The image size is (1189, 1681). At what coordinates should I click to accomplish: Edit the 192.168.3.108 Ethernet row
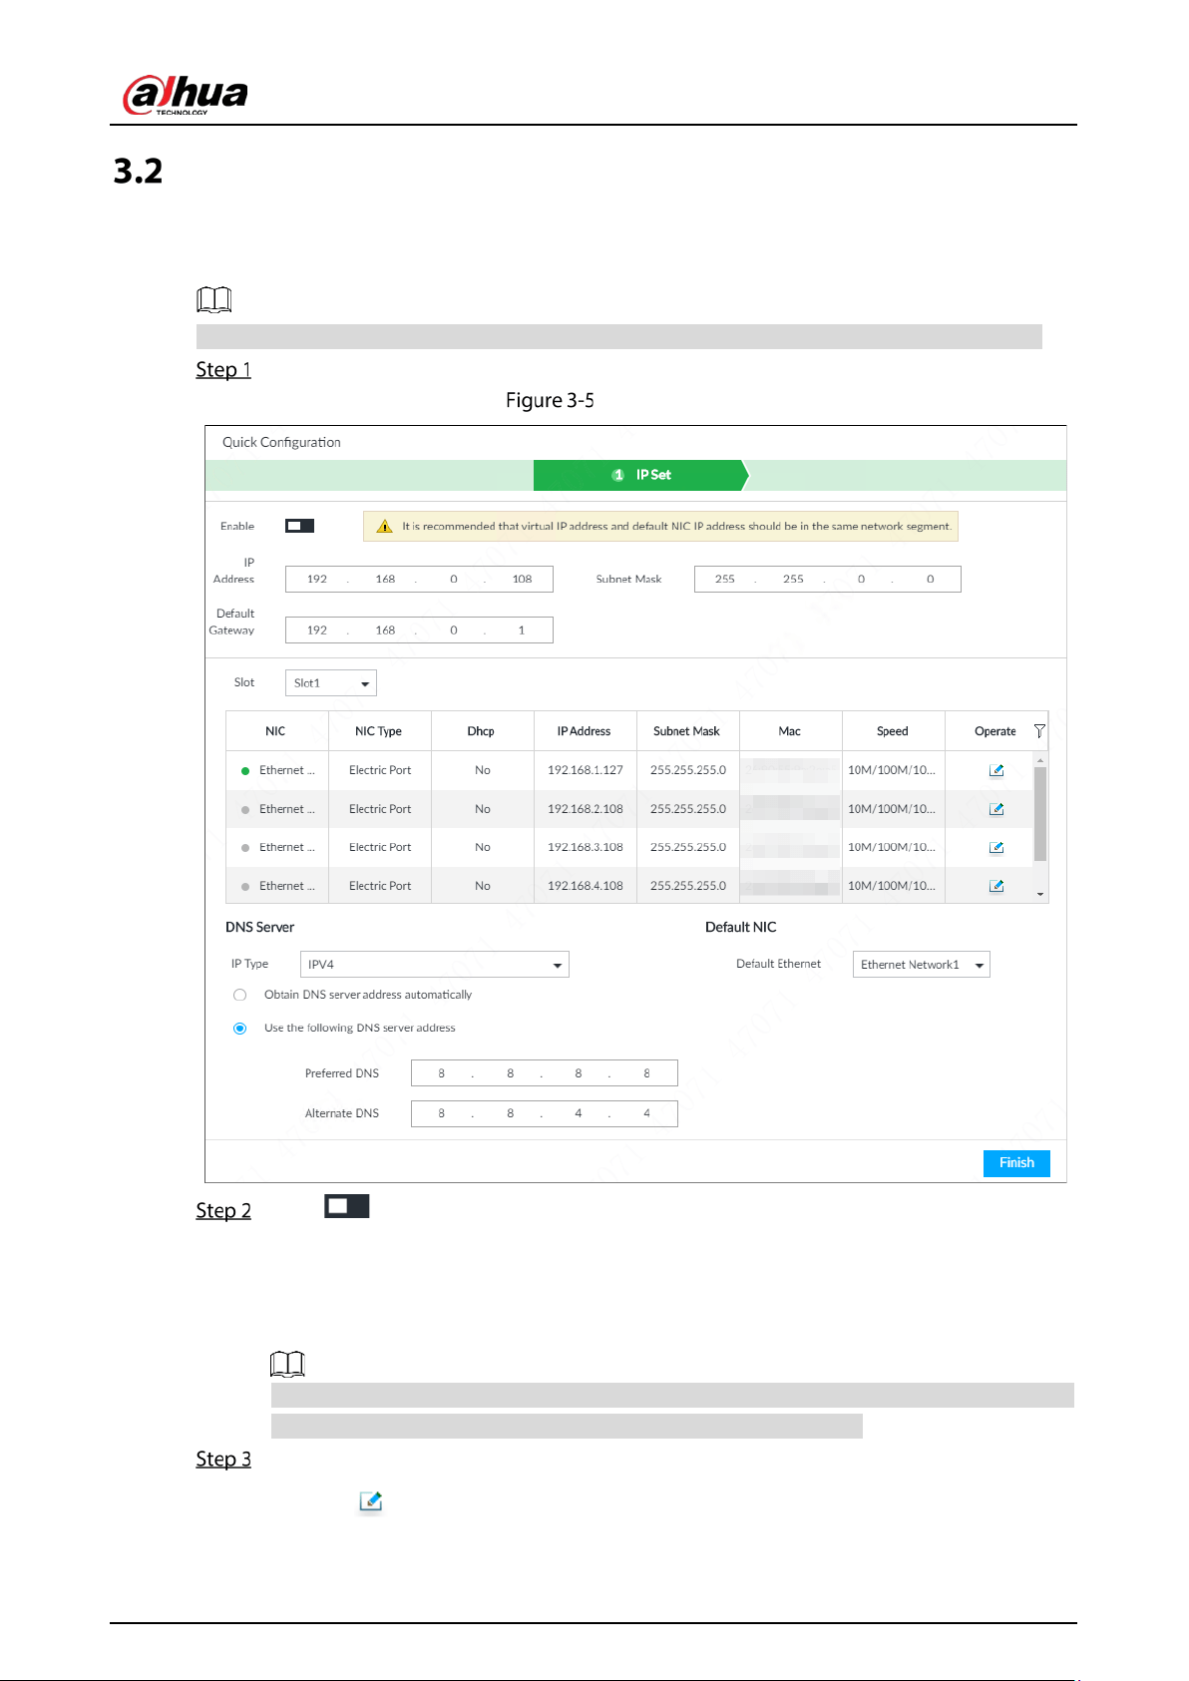(995, 847)
